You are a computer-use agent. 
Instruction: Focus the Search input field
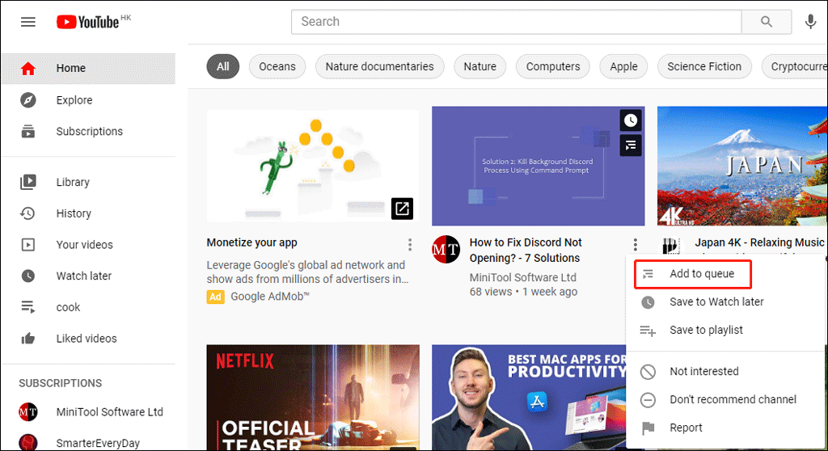(x=517, y=22)
